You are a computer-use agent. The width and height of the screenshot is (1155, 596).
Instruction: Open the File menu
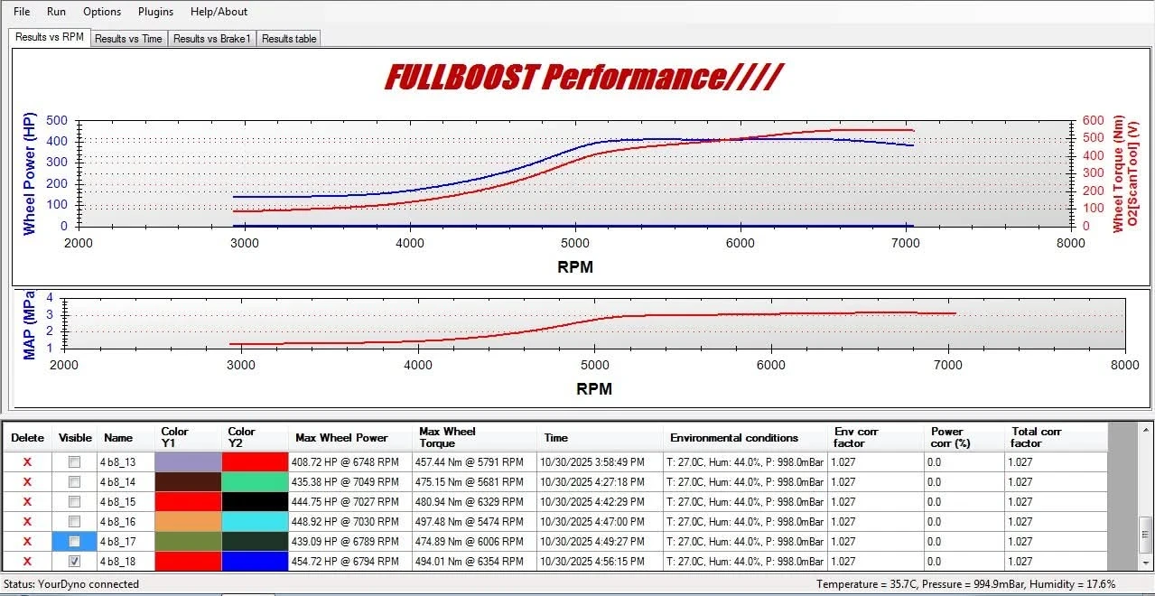click(22, 12)
